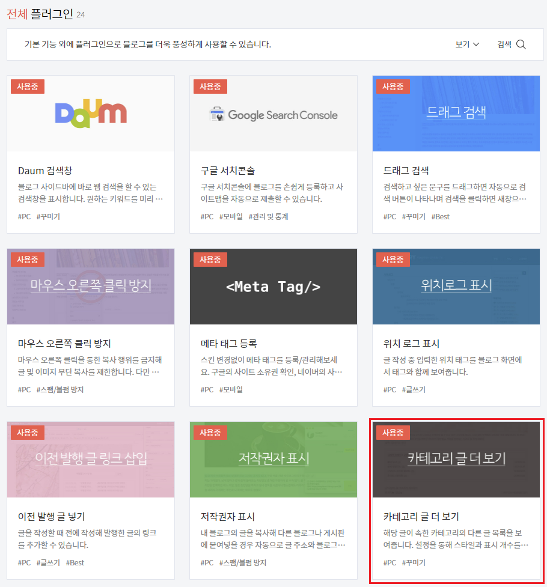Toggle the 사용중 badge on Daum 검색창
Screen dimensions: 547x587
(27, 86)
